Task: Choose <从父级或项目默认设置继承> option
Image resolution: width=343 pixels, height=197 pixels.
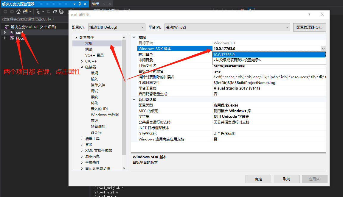Action: pos(269,60)
